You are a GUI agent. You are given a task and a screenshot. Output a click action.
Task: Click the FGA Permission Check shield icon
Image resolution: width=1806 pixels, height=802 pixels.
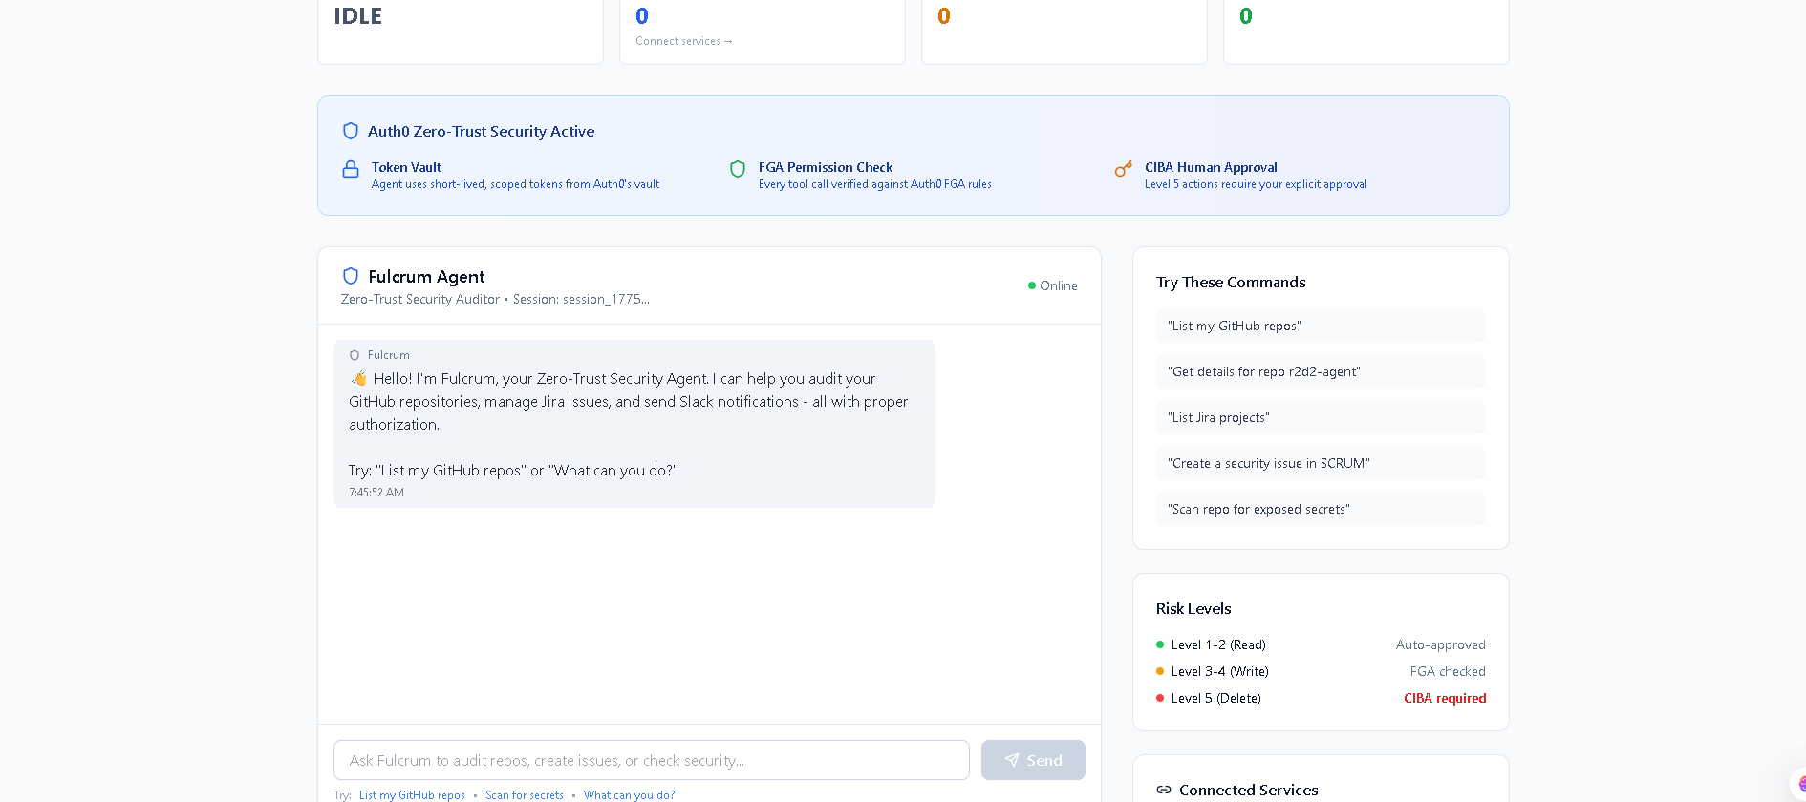coord(738,169)
